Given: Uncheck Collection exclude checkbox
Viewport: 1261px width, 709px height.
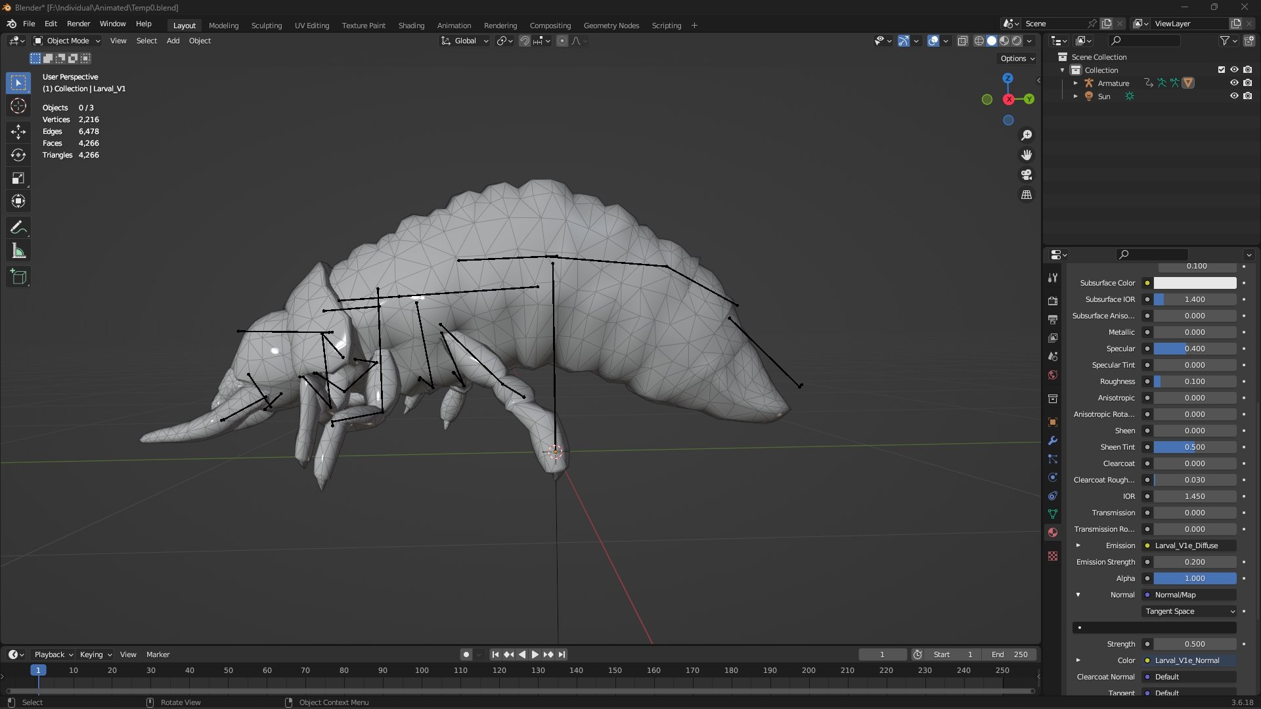Looking at the screenshot, I should pos(1222,70).
